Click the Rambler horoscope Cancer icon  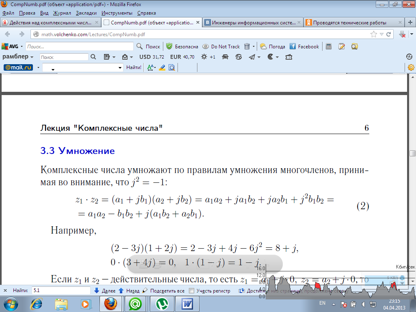(x=238, y=57)
